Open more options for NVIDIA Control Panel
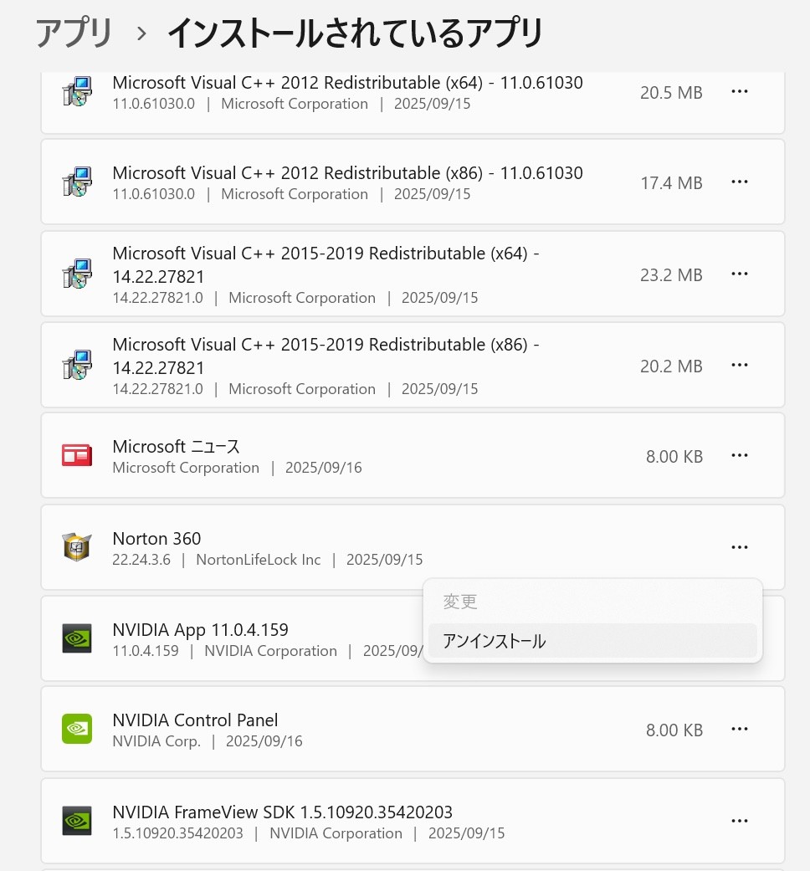Image resolution: width=810 pixels, height=871 pixels. (739, 730)
